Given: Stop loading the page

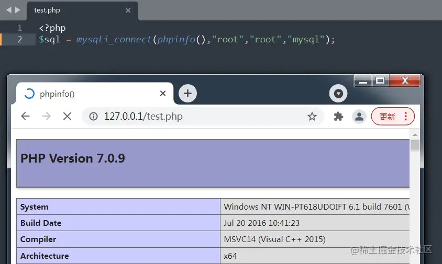Looking at the screenshot, I should (67, 116).
